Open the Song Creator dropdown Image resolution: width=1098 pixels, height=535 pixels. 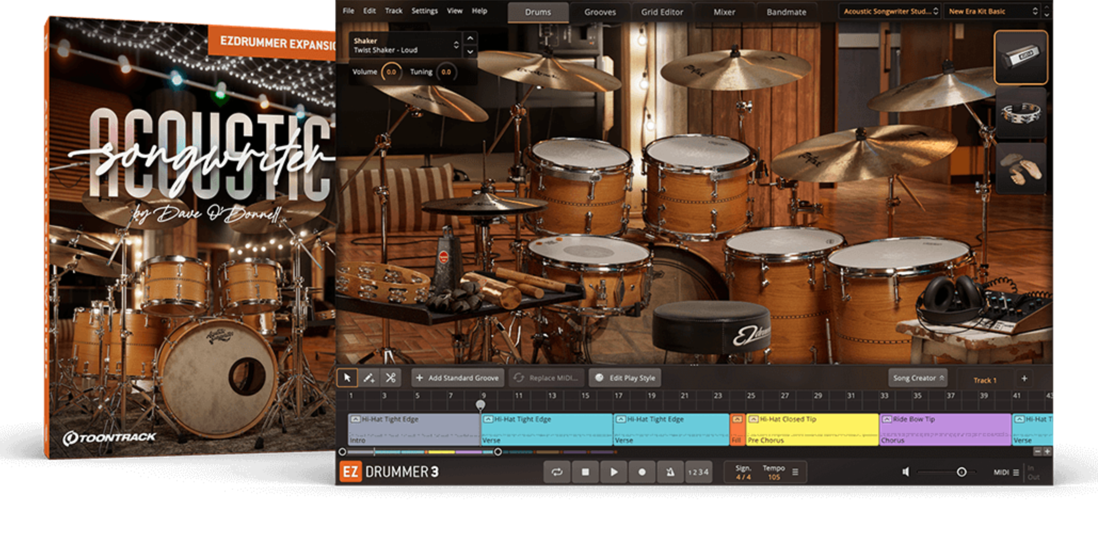pyautogui.click(x=918, y=378)
